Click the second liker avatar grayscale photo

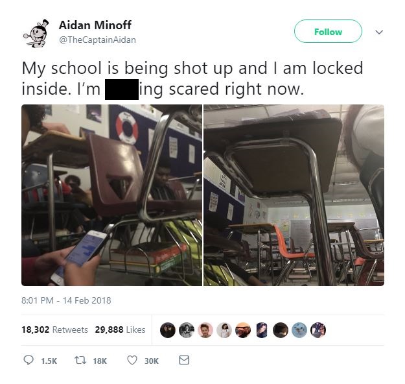(x=187, y=330)
